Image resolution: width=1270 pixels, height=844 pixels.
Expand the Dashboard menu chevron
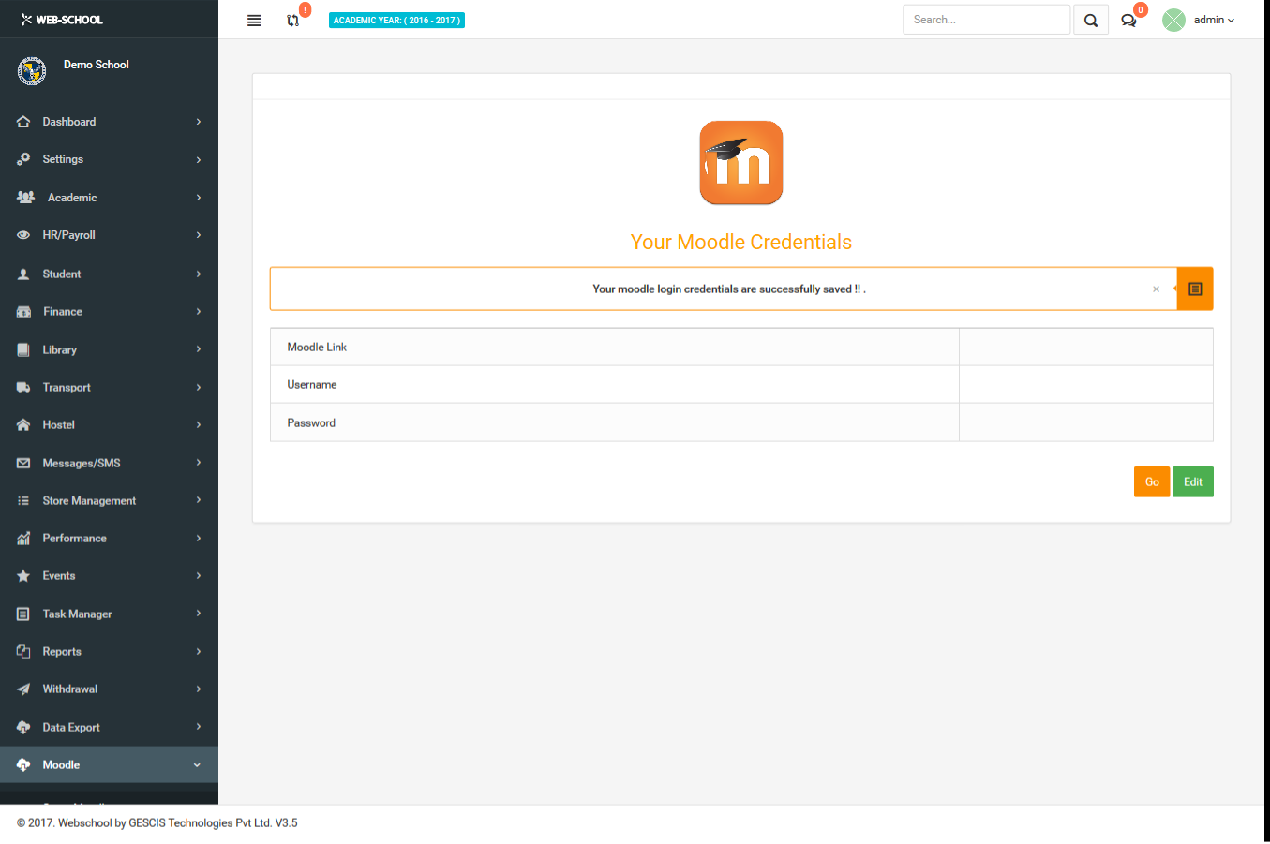[x=199, y=122]
